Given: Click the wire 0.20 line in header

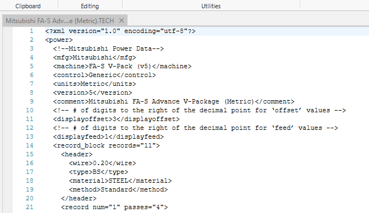Looking at the screenshot, I should pos(102,163).
